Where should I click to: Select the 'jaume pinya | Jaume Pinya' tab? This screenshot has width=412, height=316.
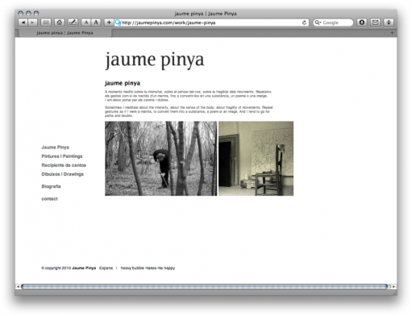pos(65,33)
